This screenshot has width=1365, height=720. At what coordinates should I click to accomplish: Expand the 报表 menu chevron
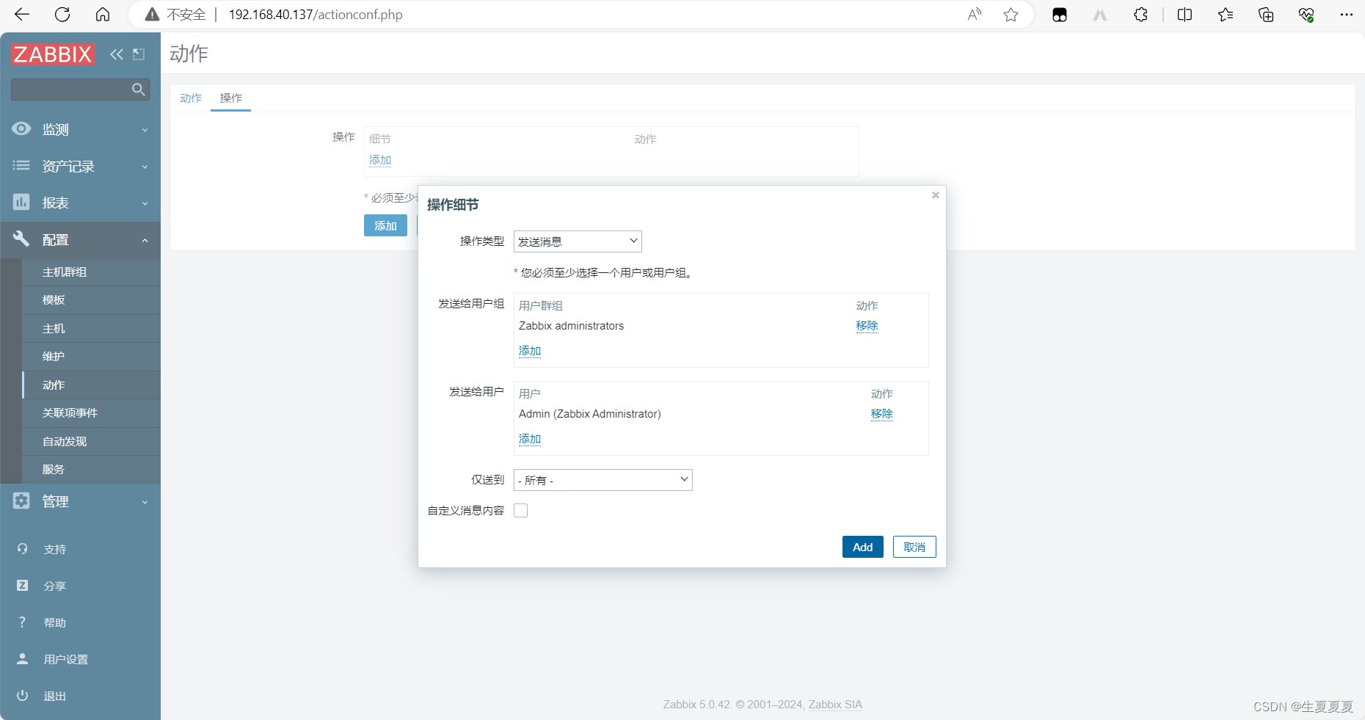(145, 203)
